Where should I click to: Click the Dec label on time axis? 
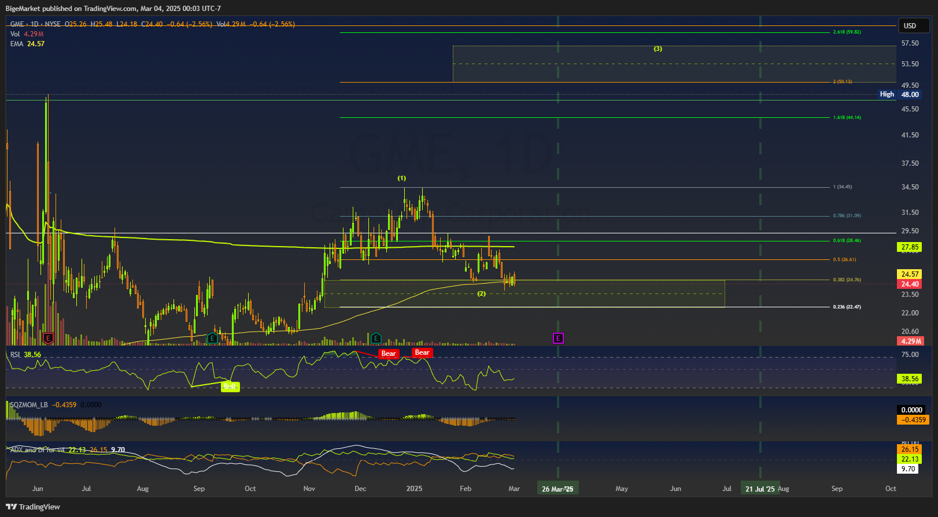[360, 489]
